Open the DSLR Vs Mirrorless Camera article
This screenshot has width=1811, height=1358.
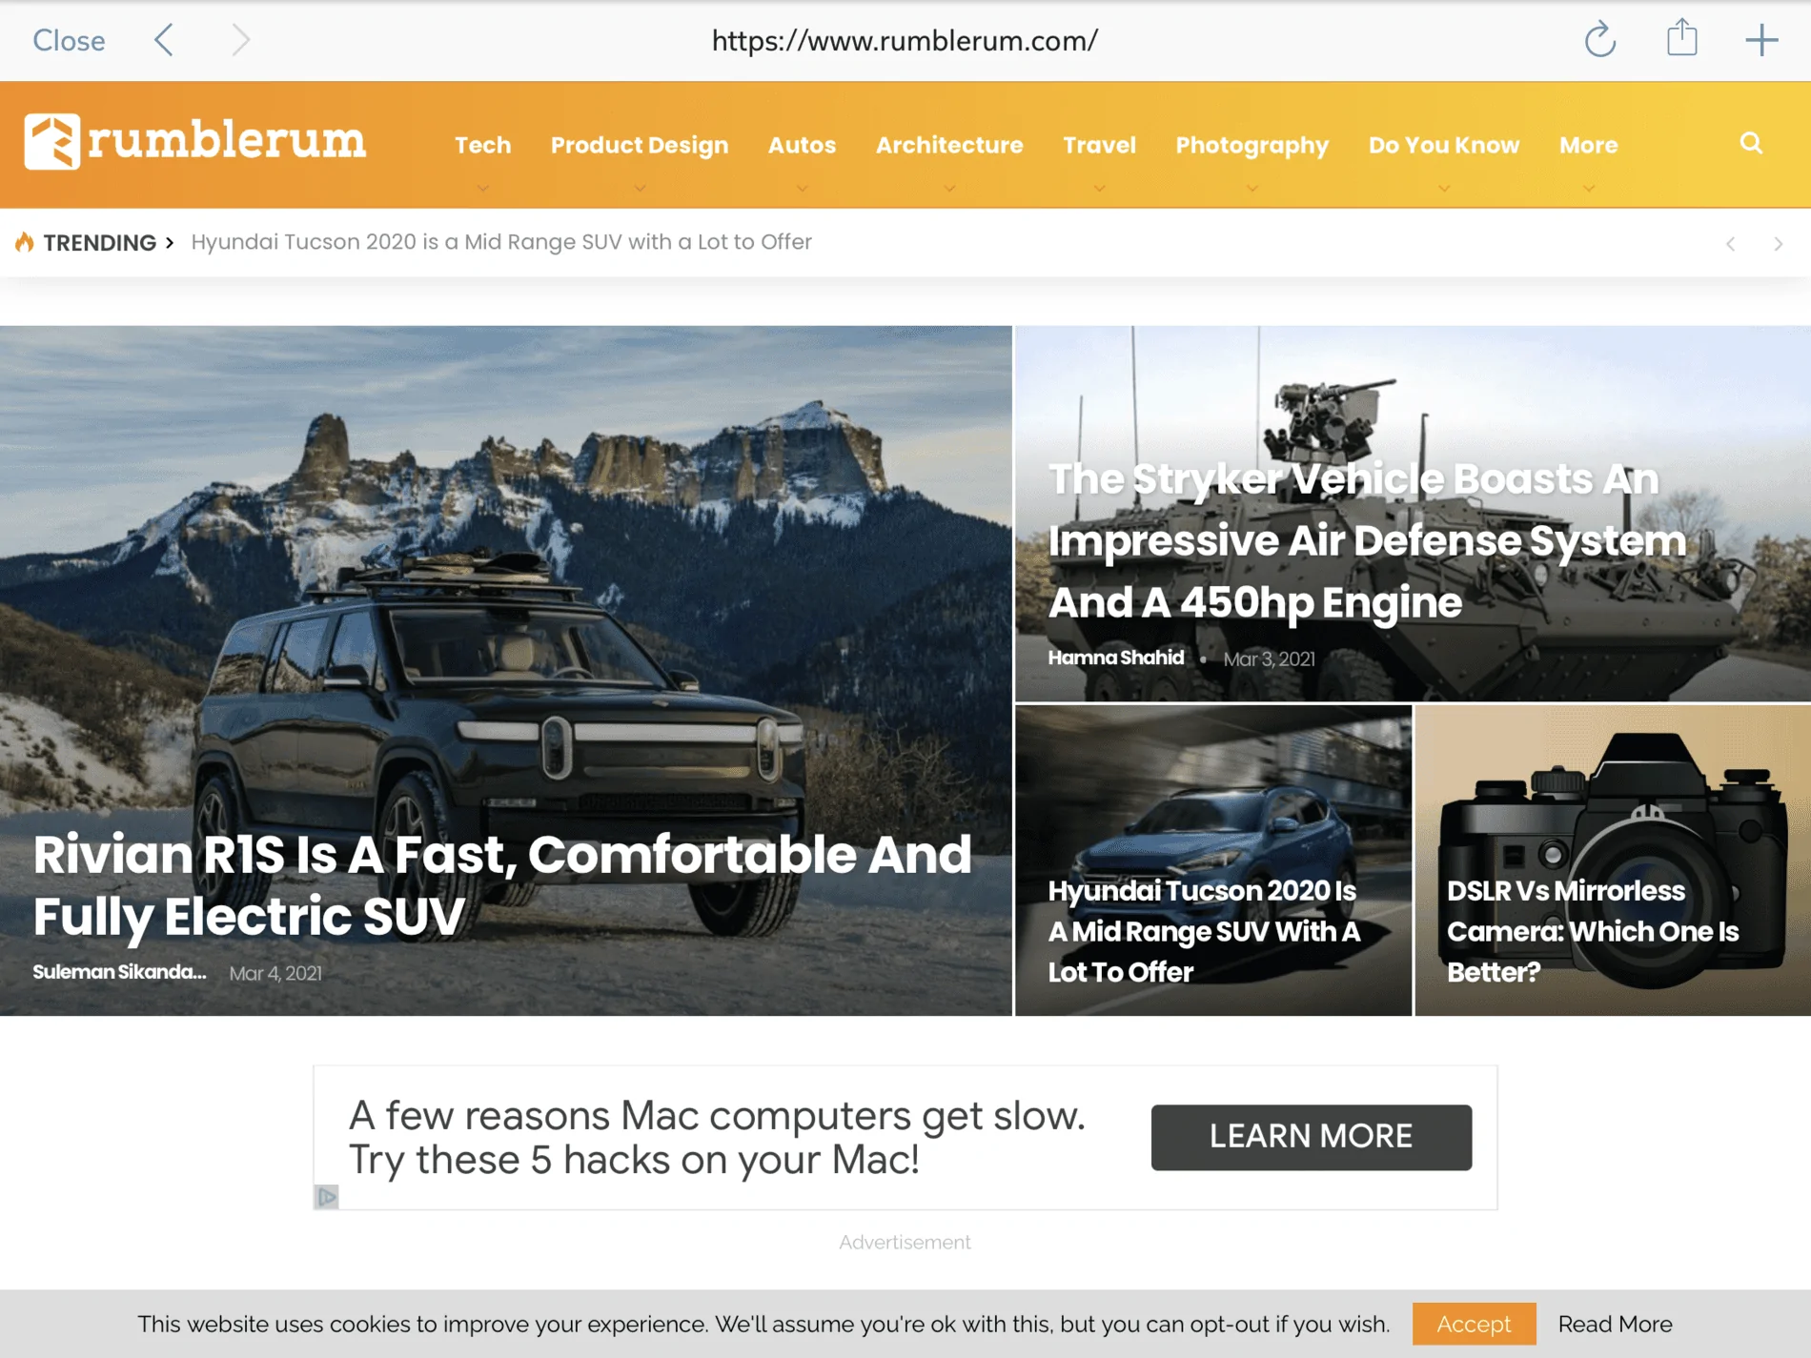(x=1593, y=931)
